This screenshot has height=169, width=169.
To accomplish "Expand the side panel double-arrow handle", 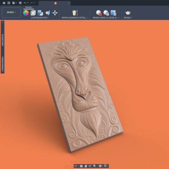I will pos(3,22).
